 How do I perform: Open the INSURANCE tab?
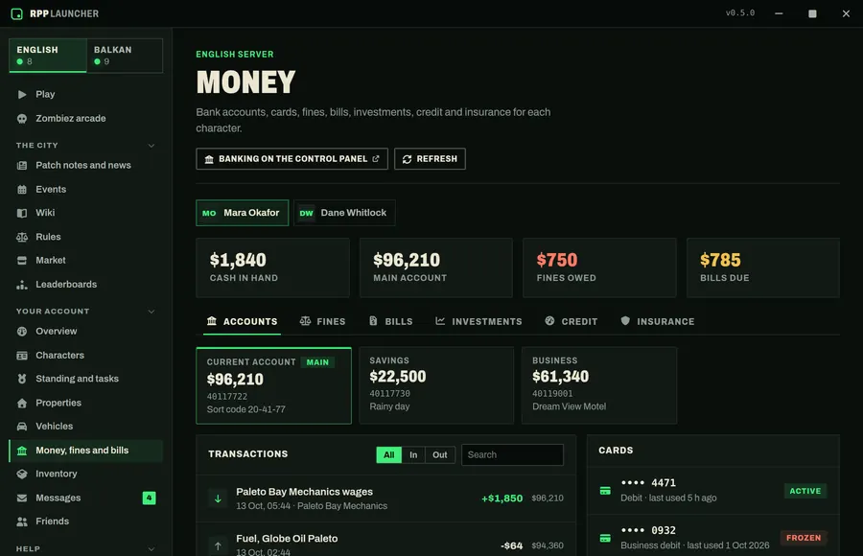coord(657,321)
